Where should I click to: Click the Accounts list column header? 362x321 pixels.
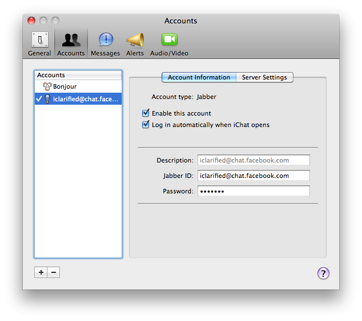78,75
